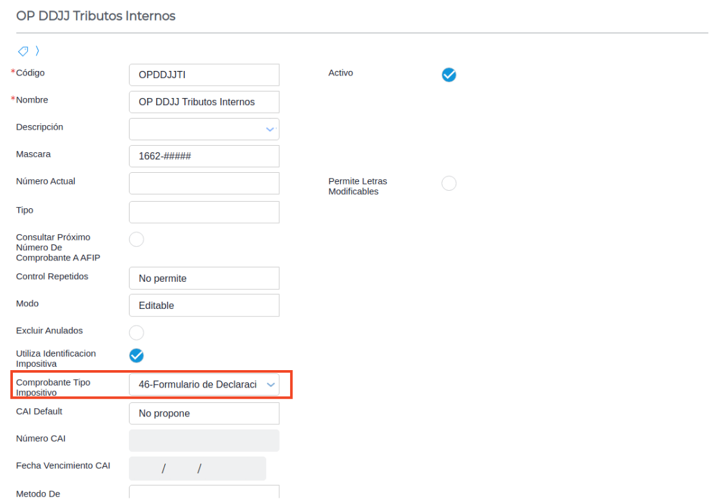
Task: Enable Permite Letras Modificables option
Action: point(449,183)
